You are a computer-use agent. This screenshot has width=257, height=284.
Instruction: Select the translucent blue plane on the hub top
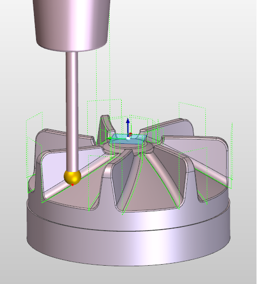pyautogui.click(x=127, y=139)
